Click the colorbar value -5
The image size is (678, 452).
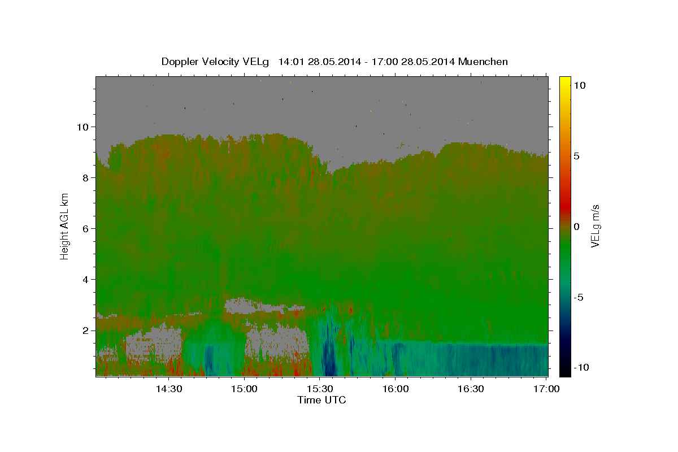pos(579,297)
